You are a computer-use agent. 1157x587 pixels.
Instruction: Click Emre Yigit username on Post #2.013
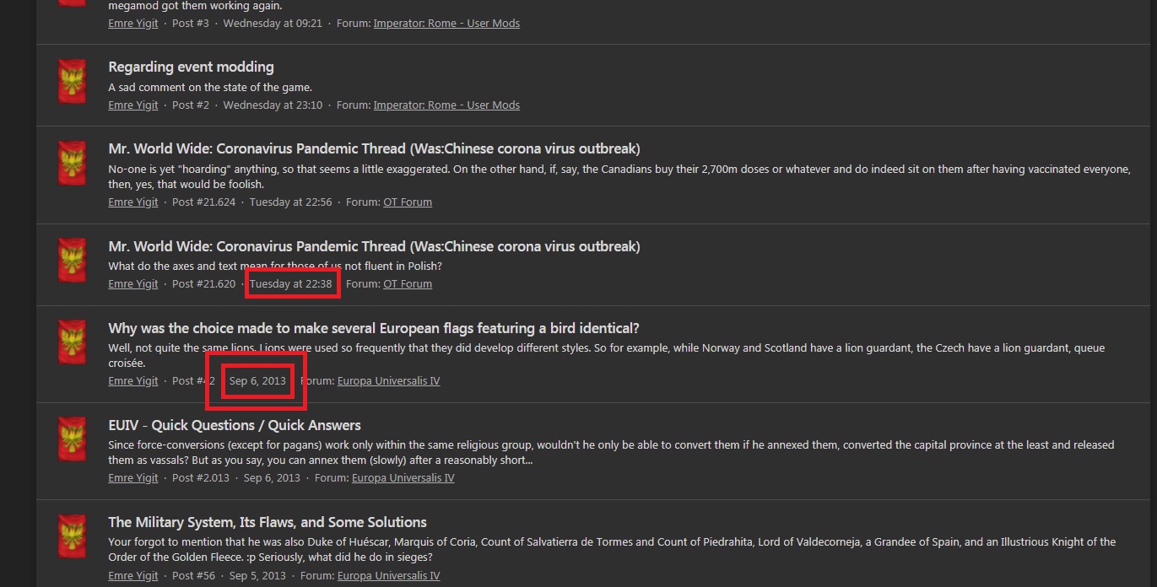pyautogui.click(x=133, y=478)
